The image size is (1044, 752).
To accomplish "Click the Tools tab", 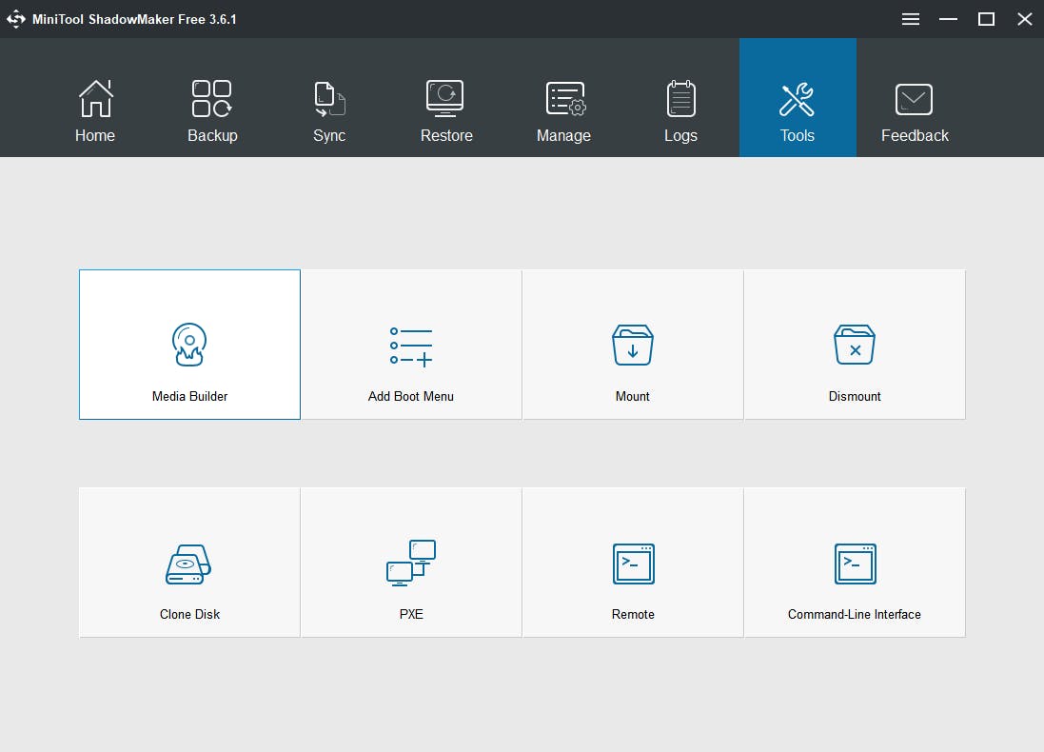I will coord(798,98).
